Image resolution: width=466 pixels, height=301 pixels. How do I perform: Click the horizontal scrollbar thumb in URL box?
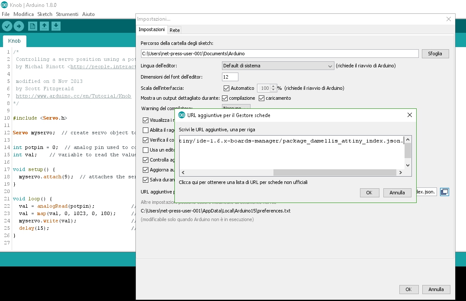click(x=334, y=172)
